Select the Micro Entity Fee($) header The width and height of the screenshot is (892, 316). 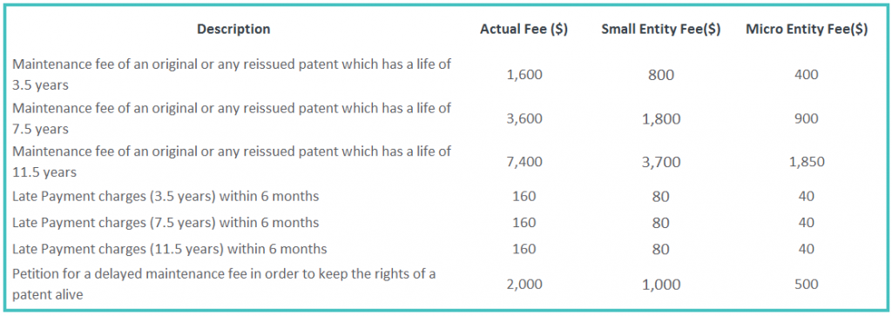pos(807,30)
